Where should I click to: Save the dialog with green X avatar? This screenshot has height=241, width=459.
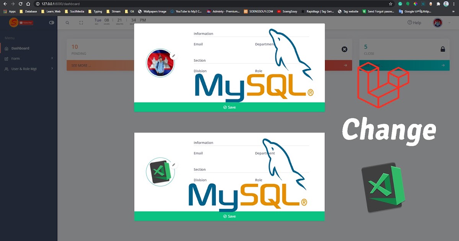[x=229, y=216]
